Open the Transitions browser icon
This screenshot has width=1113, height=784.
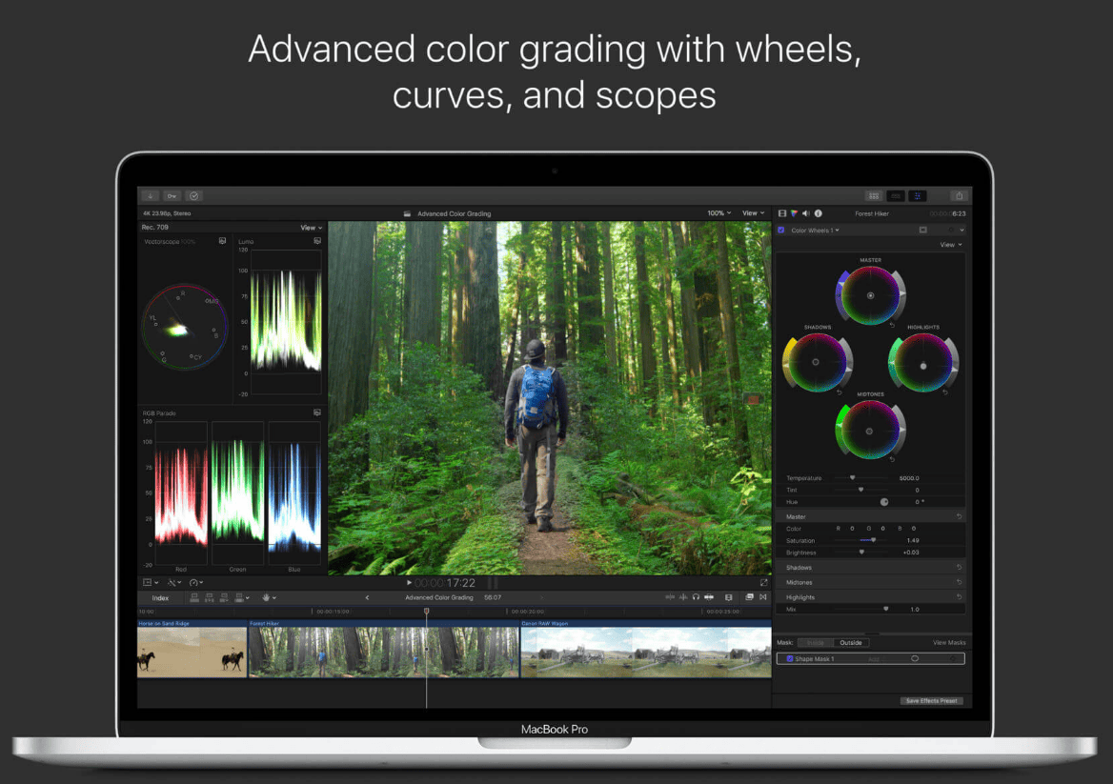[x=763, y=597]
